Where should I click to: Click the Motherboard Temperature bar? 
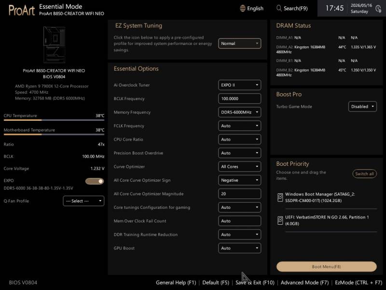click(54, 134)
